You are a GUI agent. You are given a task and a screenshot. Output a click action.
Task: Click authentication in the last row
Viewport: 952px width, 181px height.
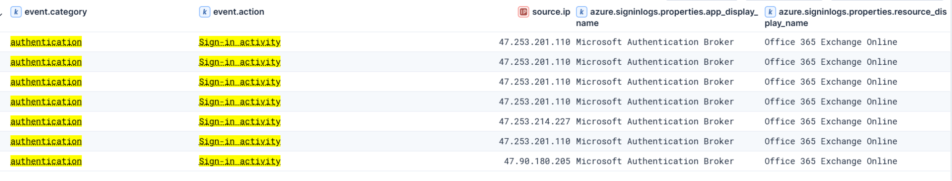point(46,161)
